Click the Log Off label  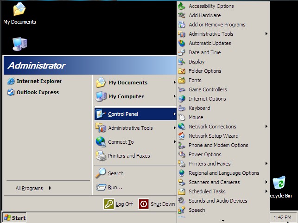(x=125, y=204)
